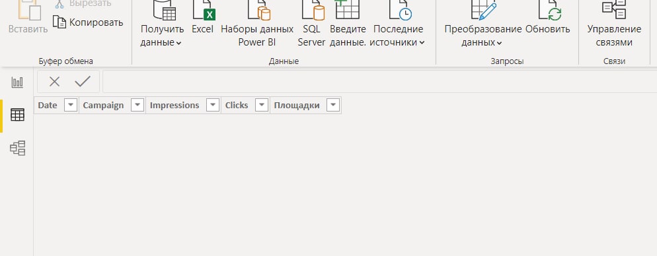Click the Copy (Копировать) button
The width and height of the screenshot is (657, 256).
coord(88,22)
